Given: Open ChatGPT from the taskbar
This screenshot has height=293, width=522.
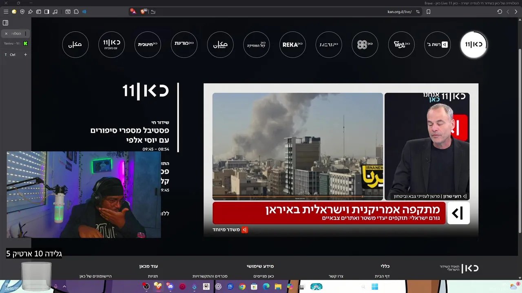Looking at the screenshot, I should coord(218,286).
